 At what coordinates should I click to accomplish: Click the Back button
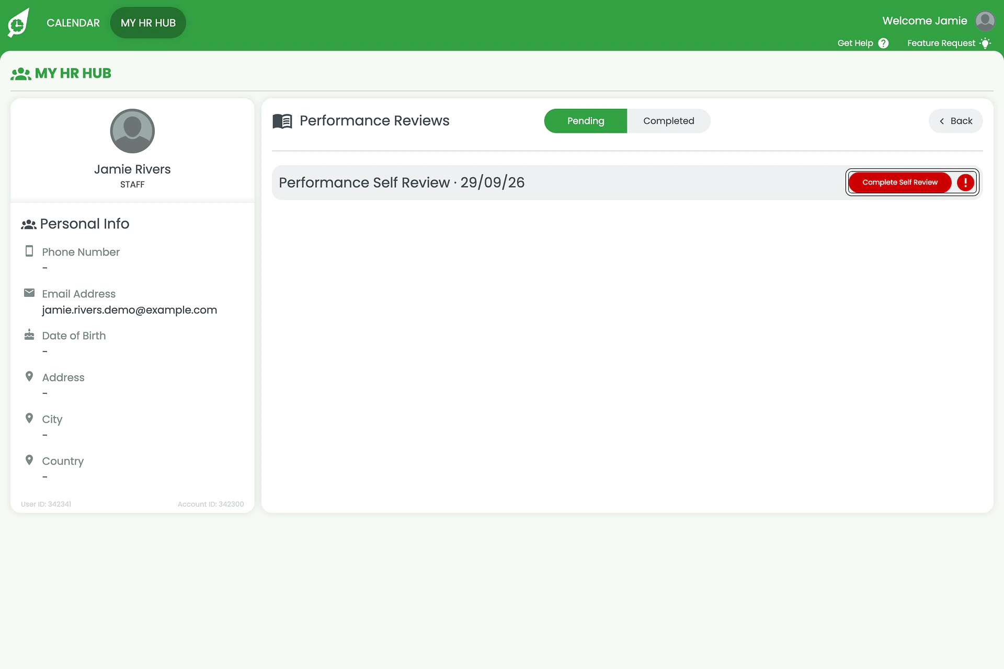[x=955, y=121]
